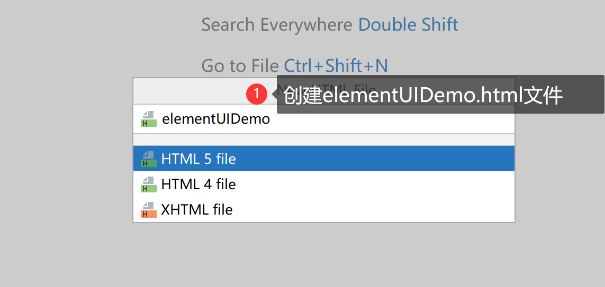Pick the XHTML file template
Screen dimensions: 605x287
[324, 209]
